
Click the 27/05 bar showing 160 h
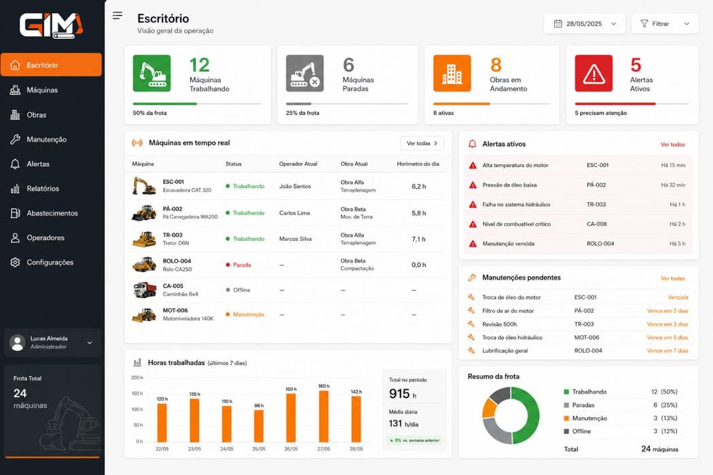pos(324,416)
